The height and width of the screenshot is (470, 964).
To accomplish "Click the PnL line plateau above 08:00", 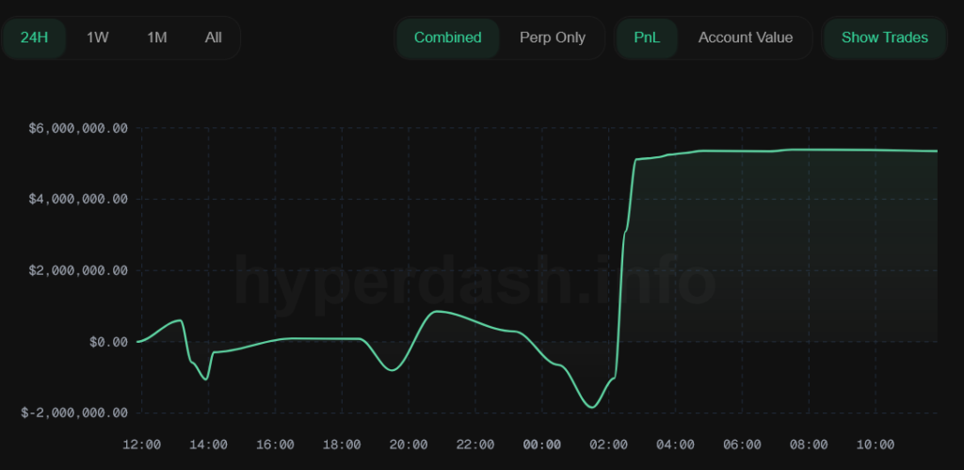I will pyautogui.click(x=809, y=150).
